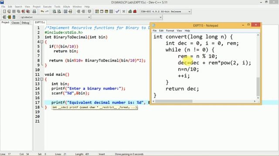Open the Execute menu

tap(48, 6)
